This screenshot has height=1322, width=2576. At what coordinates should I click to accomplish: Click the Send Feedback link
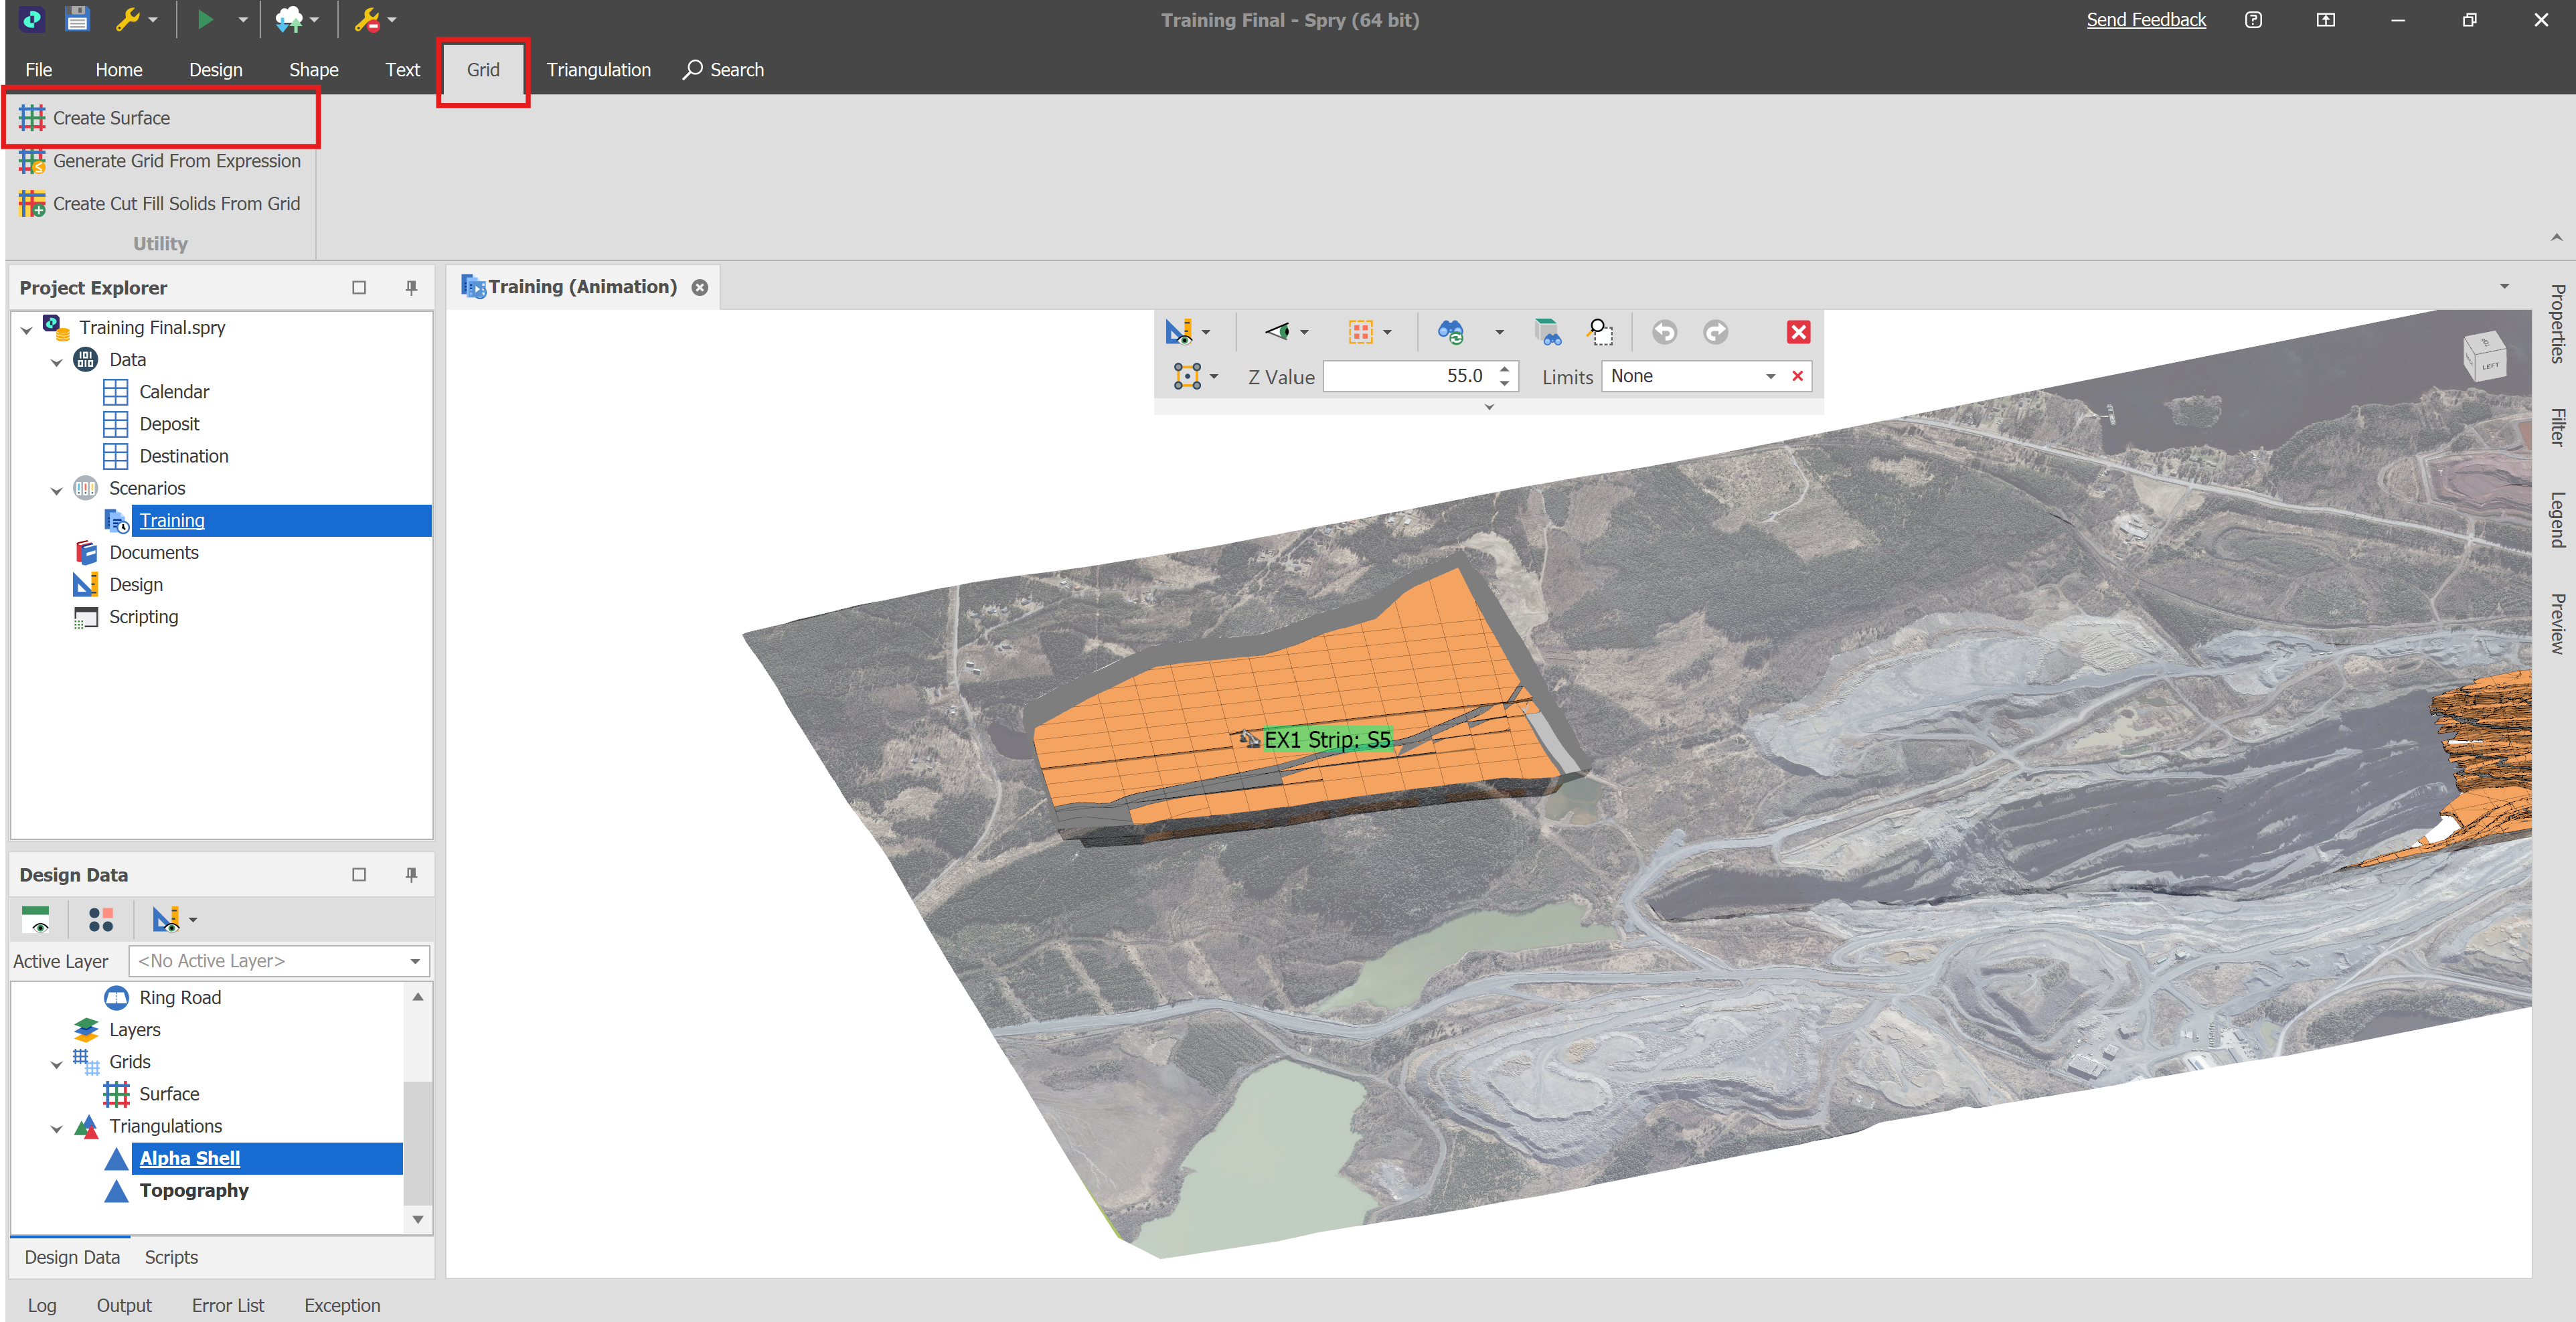[x=2145, y=20]
